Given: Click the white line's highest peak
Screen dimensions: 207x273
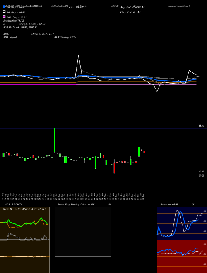Looking at the screenshot, I should click(x=79, y=55).
